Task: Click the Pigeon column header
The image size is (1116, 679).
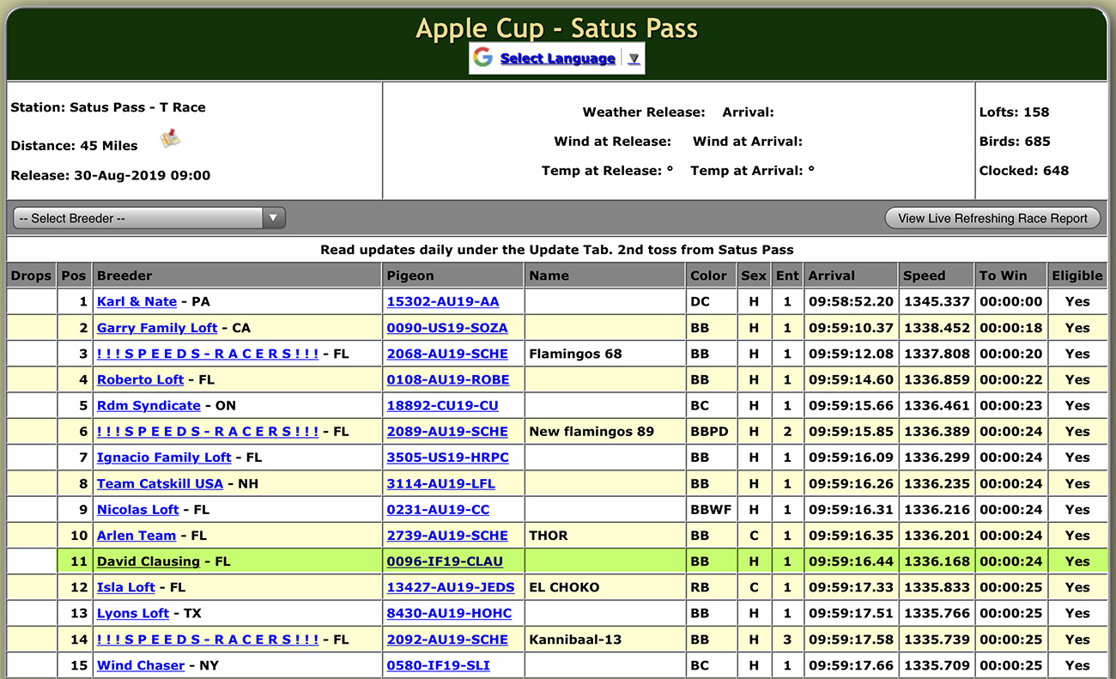Action: pos(452,276)
